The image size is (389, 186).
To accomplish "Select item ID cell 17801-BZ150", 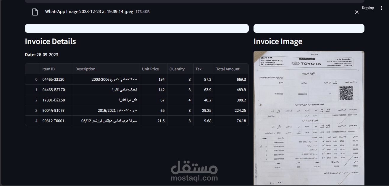I will coord(57,100).
